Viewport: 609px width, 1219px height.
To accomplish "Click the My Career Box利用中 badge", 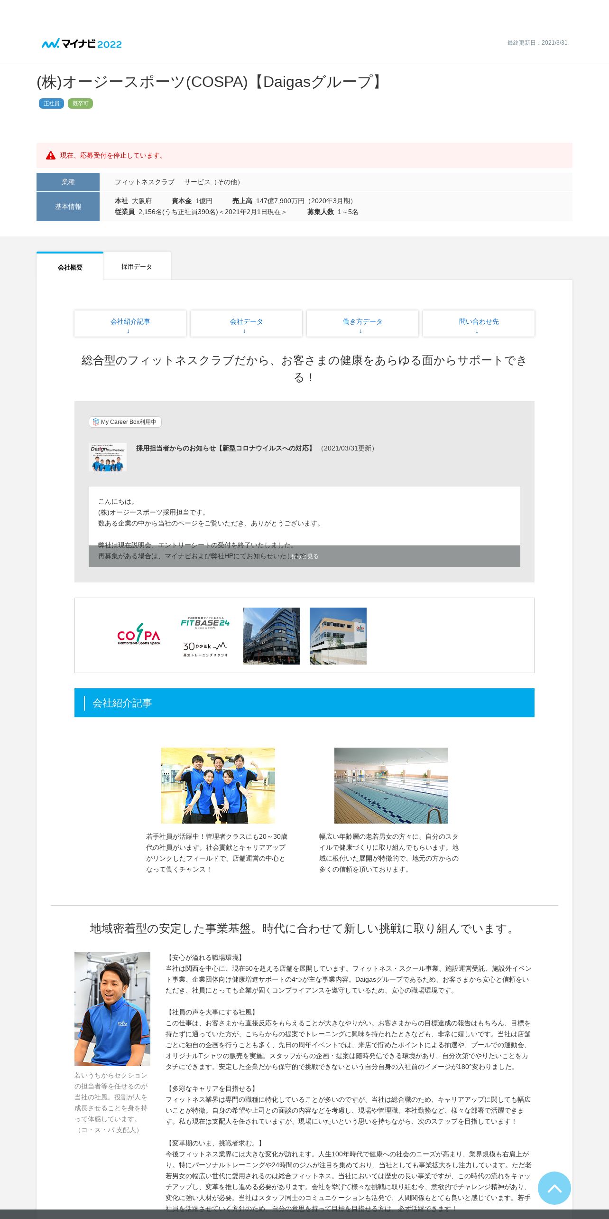I will click(x=125, y=422).
